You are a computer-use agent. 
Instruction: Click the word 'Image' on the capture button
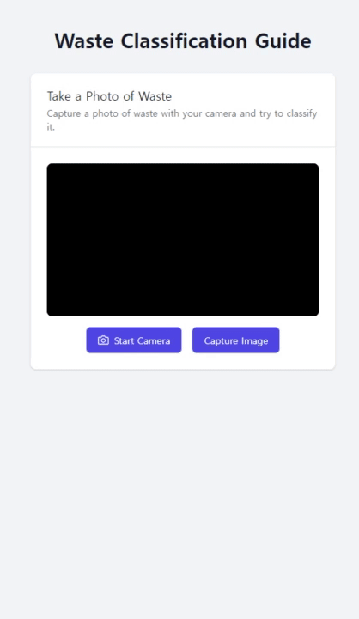click(255, 341)
